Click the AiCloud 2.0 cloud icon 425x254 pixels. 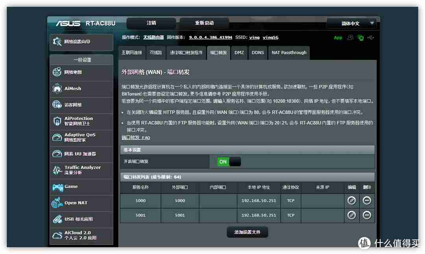57,235
